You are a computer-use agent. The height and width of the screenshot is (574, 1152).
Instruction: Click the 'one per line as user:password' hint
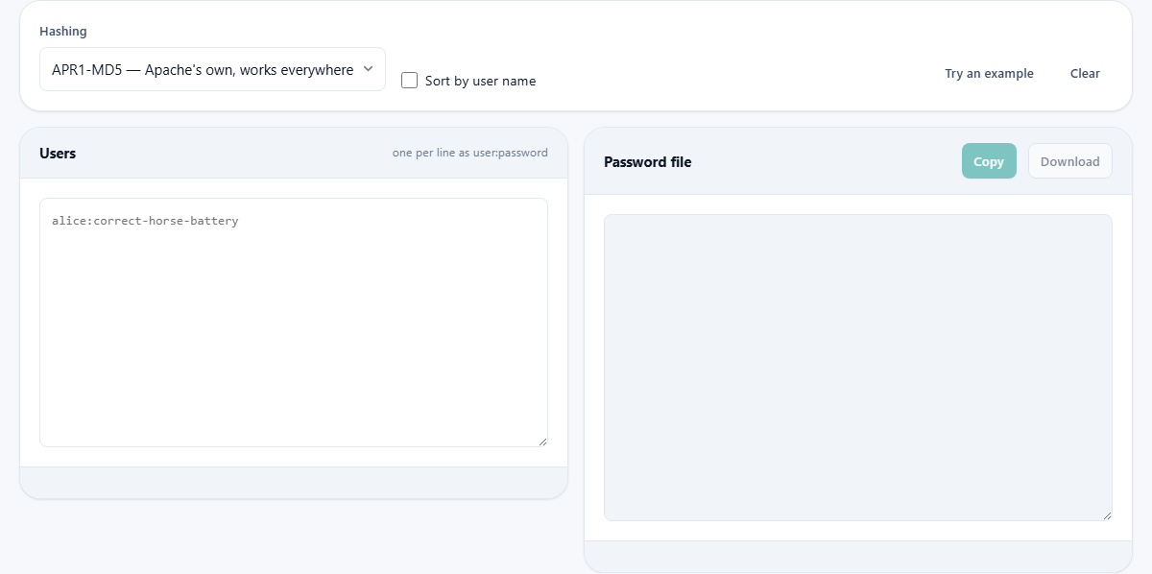click(470, 153)
